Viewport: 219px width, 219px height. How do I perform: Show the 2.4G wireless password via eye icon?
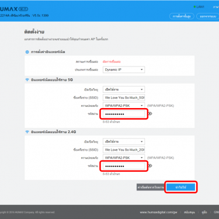(150, 166)
